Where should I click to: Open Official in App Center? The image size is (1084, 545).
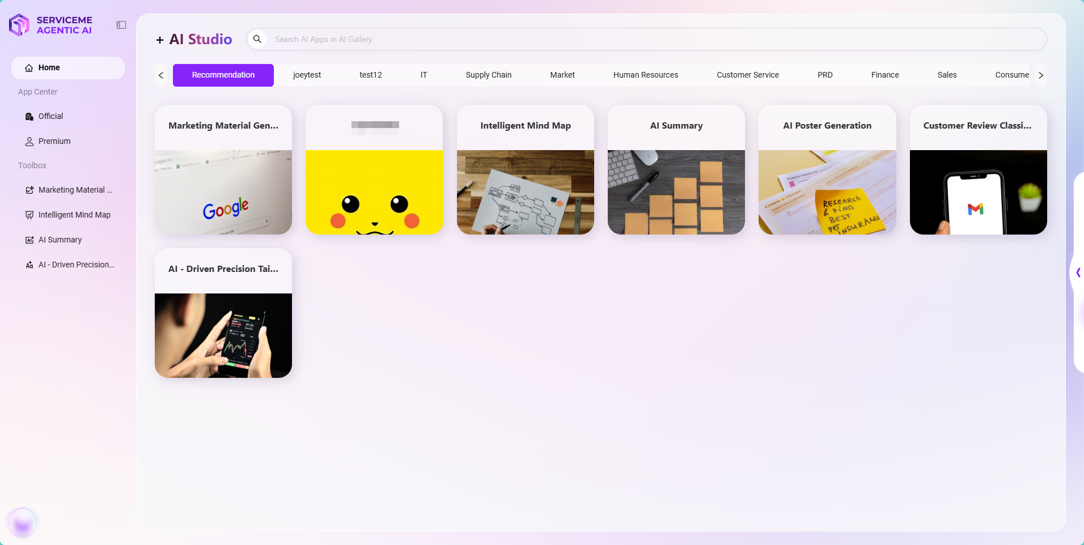(68, 117)
